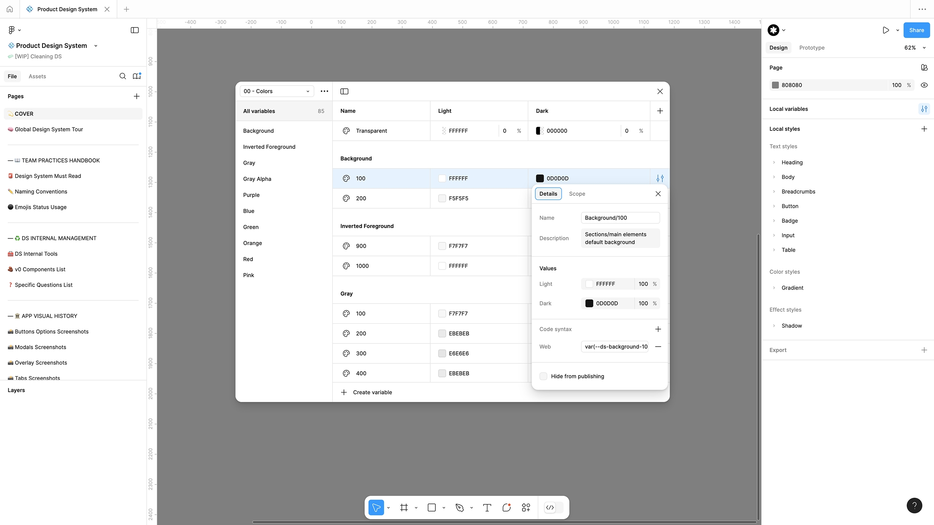
Task: Click the variable Name field Background/100
Action: click(x=620, y=217)
